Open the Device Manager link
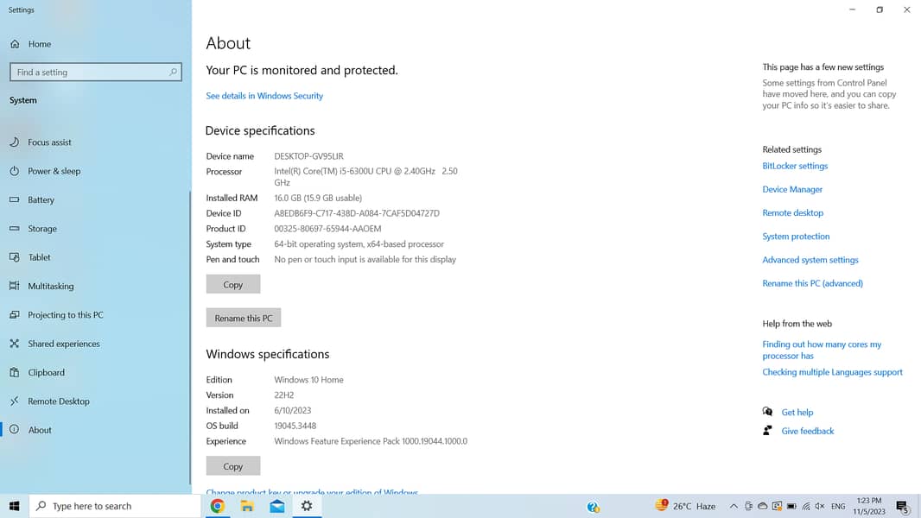This screenshot has width=921, height=518. click(792, 189)
